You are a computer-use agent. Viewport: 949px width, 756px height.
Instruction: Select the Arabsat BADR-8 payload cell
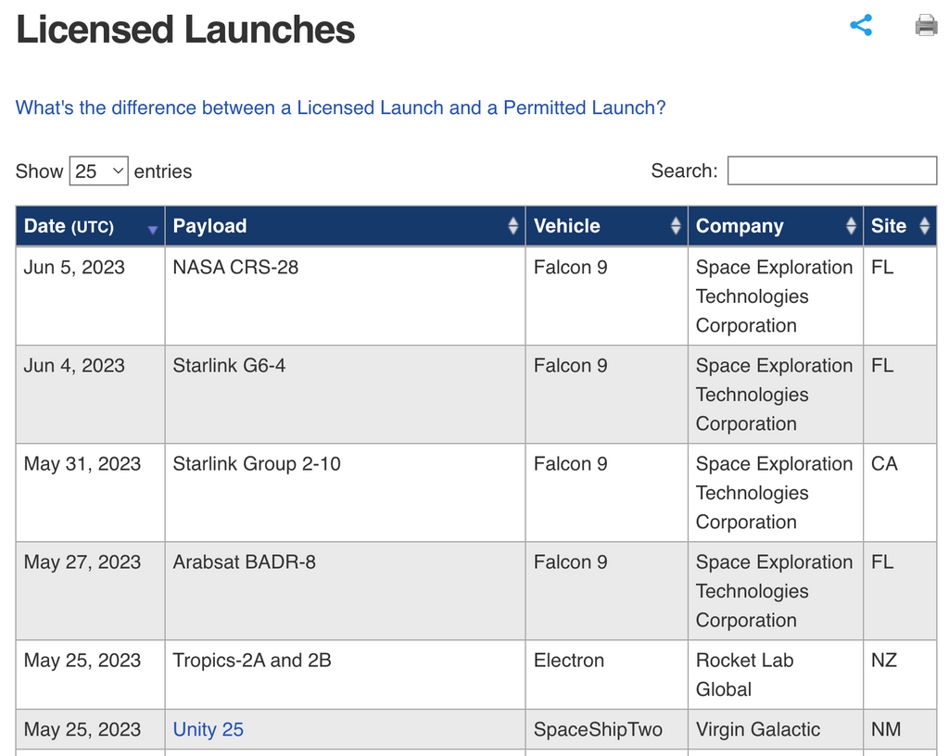click(x=345, y=591)
